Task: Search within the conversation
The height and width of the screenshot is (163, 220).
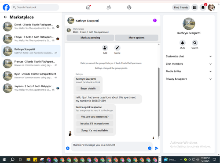Action: (195, 43)
